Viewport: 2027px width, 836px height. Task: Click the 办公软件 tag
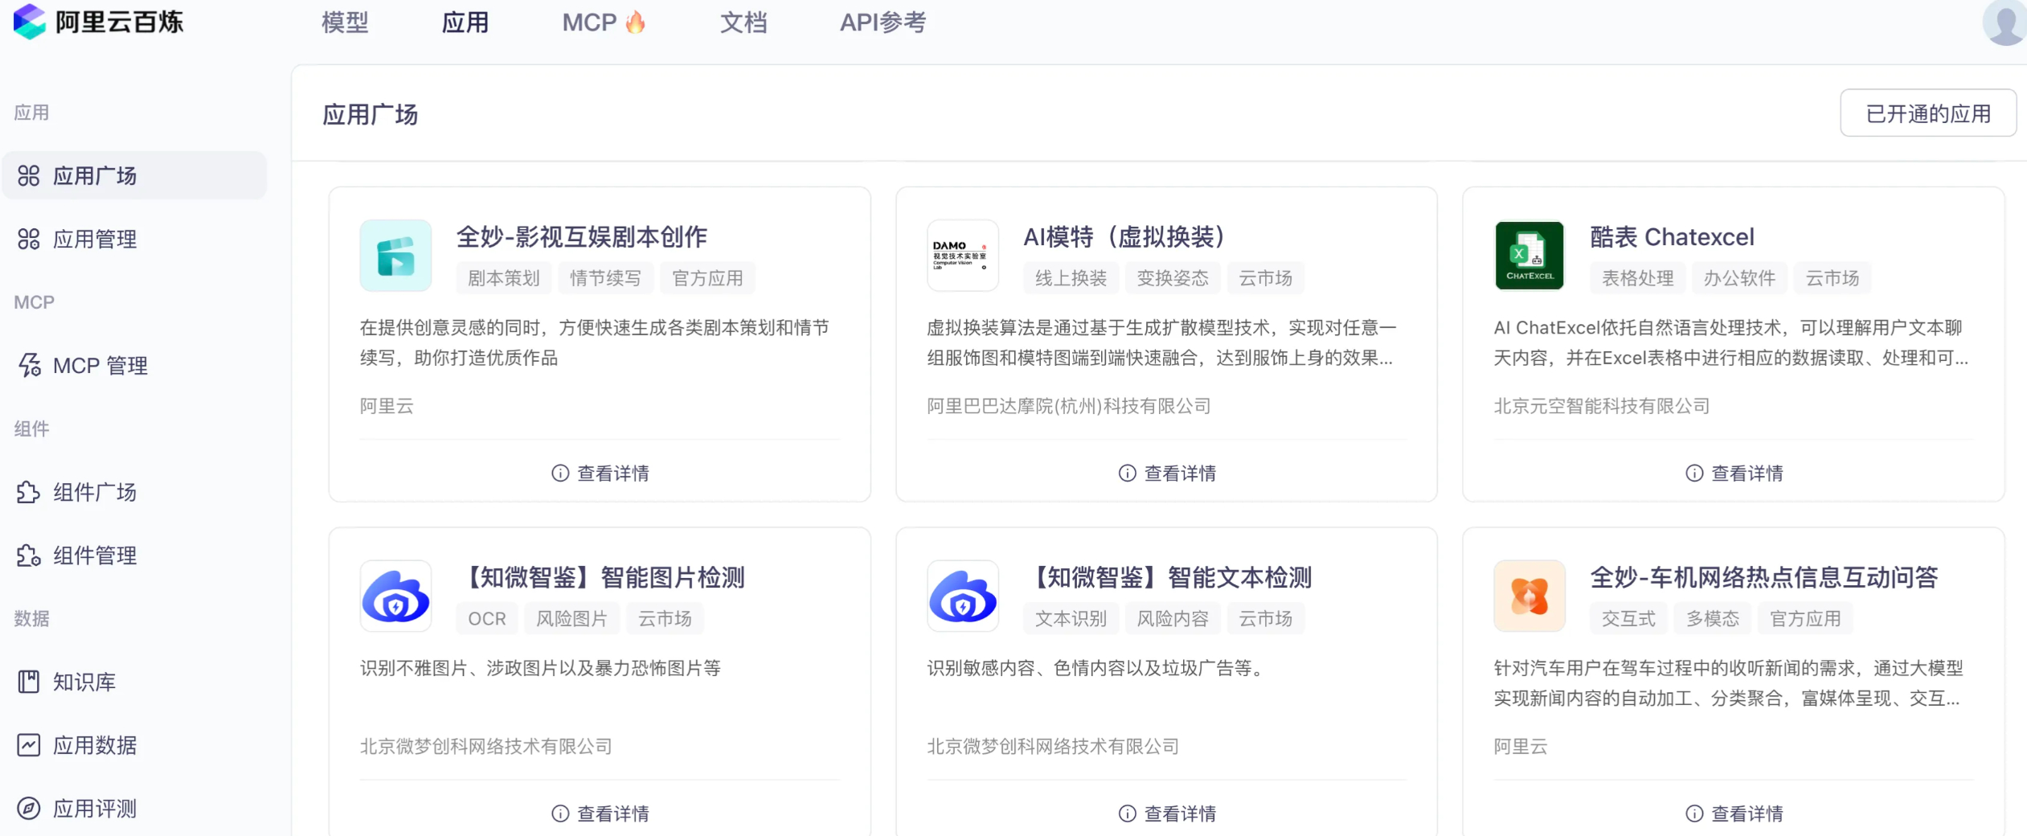click(1739, 278)
